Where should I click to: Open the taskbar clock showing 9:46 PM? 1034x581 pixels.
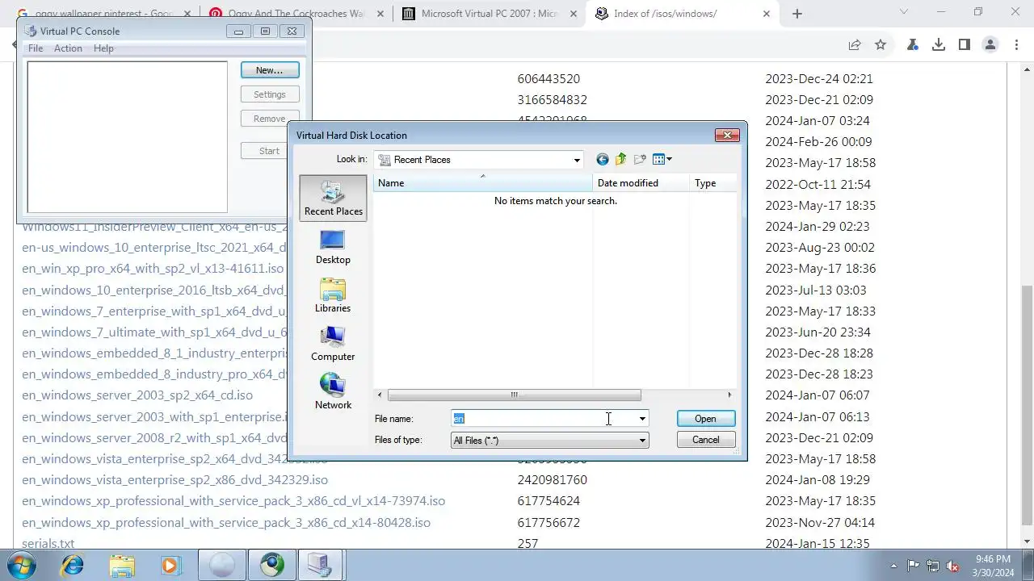point(993,566)
